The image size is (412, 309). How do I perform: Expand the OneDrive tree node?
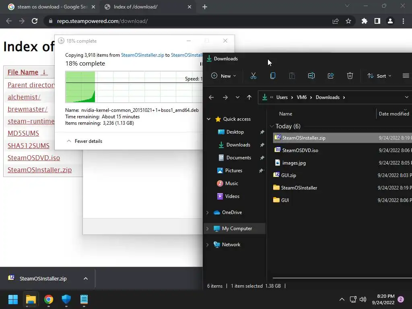[208, 212]
